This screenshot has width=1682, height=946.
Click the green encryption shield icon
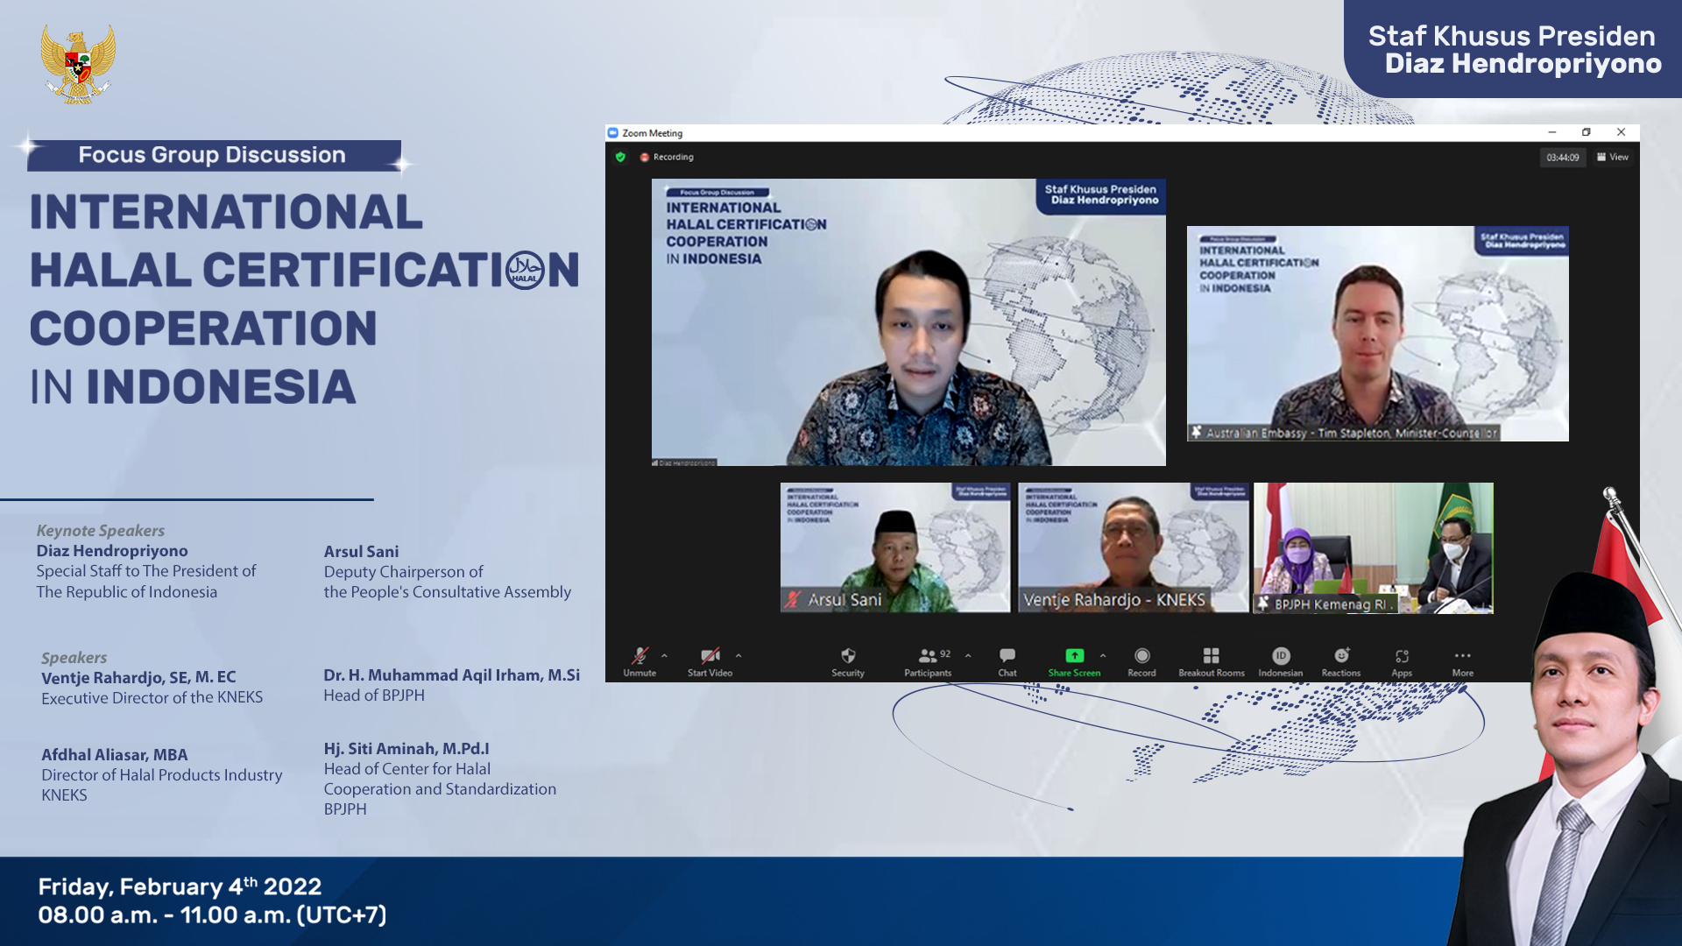click(x=620, y=158)
